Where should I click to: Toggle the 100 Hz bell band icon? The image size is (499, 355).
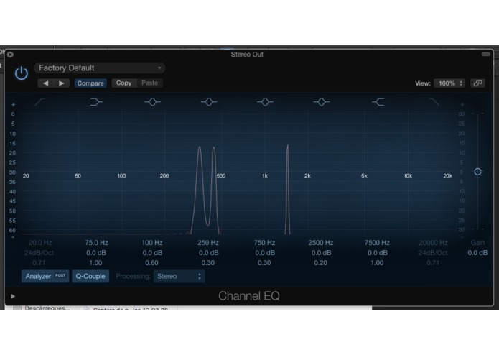coord(152,102)
